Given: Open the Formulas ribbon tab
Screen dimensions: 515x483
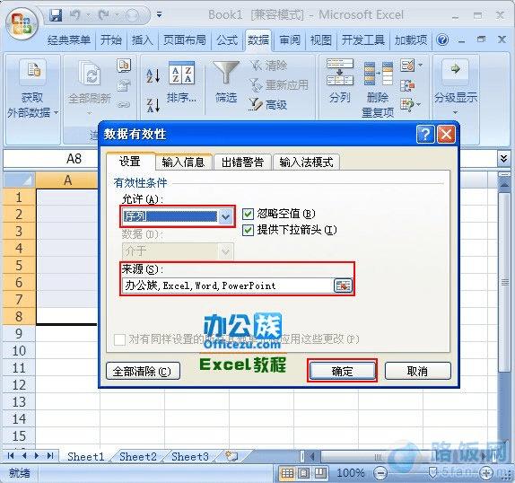Looking at the screenshot, I should (227, 40).
